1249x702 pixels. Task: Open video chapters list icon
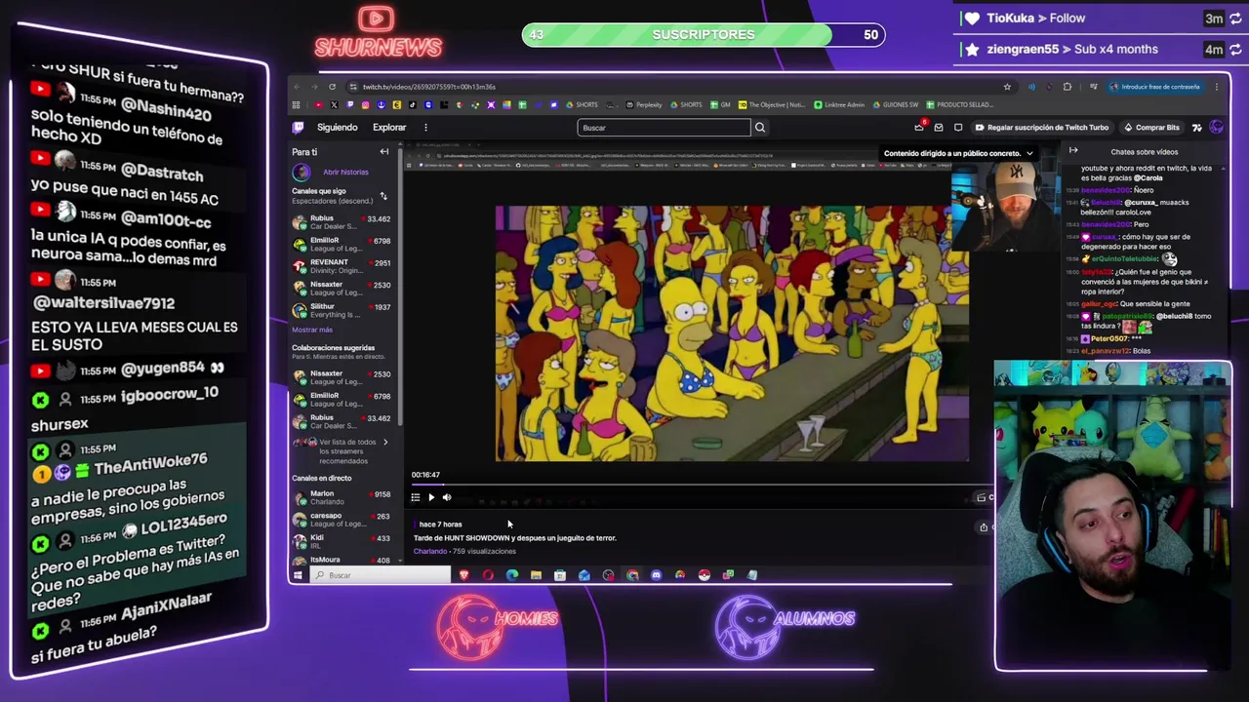415,497
